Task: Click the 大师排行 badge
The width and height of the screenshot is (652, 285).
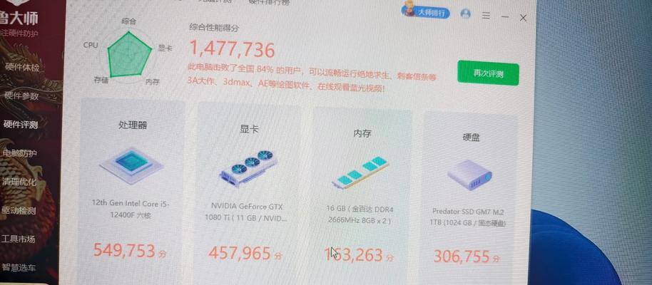Action: pos(425,11)
